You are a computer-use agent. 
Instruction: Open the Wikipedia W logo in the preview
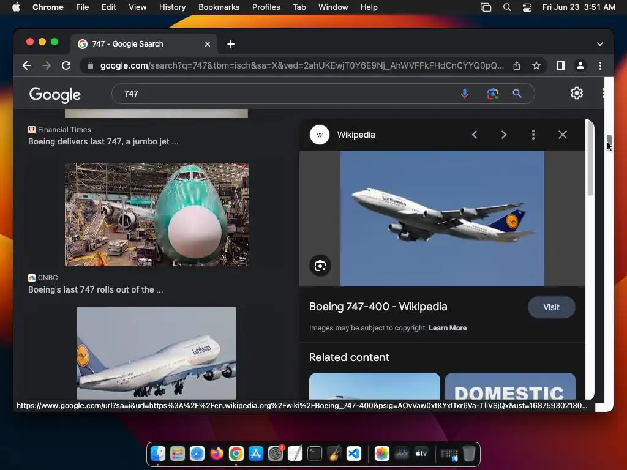pyautogui.click(x=320, y=135)
